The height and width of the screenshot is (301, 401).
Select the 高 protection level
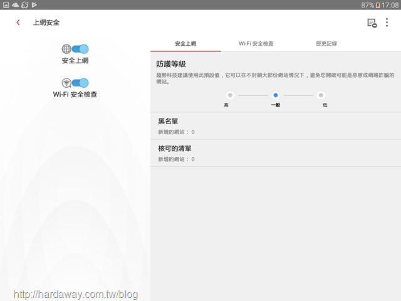(230, 95)
